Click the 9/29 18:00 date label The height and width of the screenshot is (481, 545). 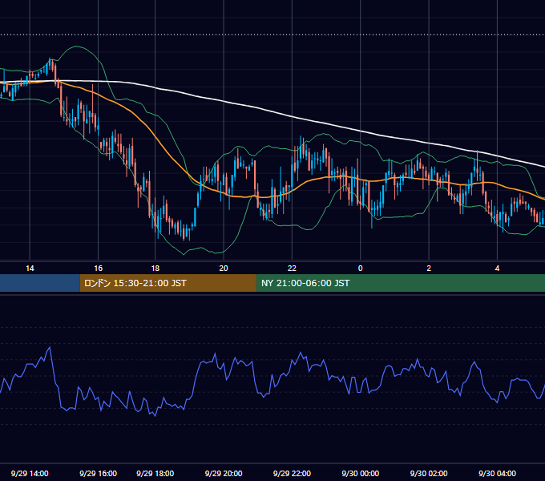click(x=155, y=473)
